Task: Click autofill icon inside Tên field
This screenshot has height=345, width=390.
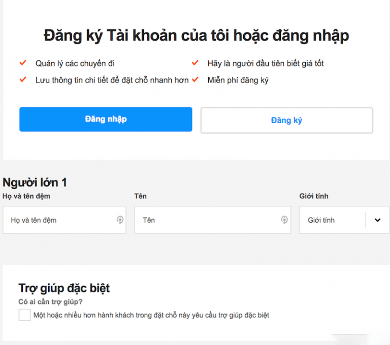Action: tap(284, 220)
